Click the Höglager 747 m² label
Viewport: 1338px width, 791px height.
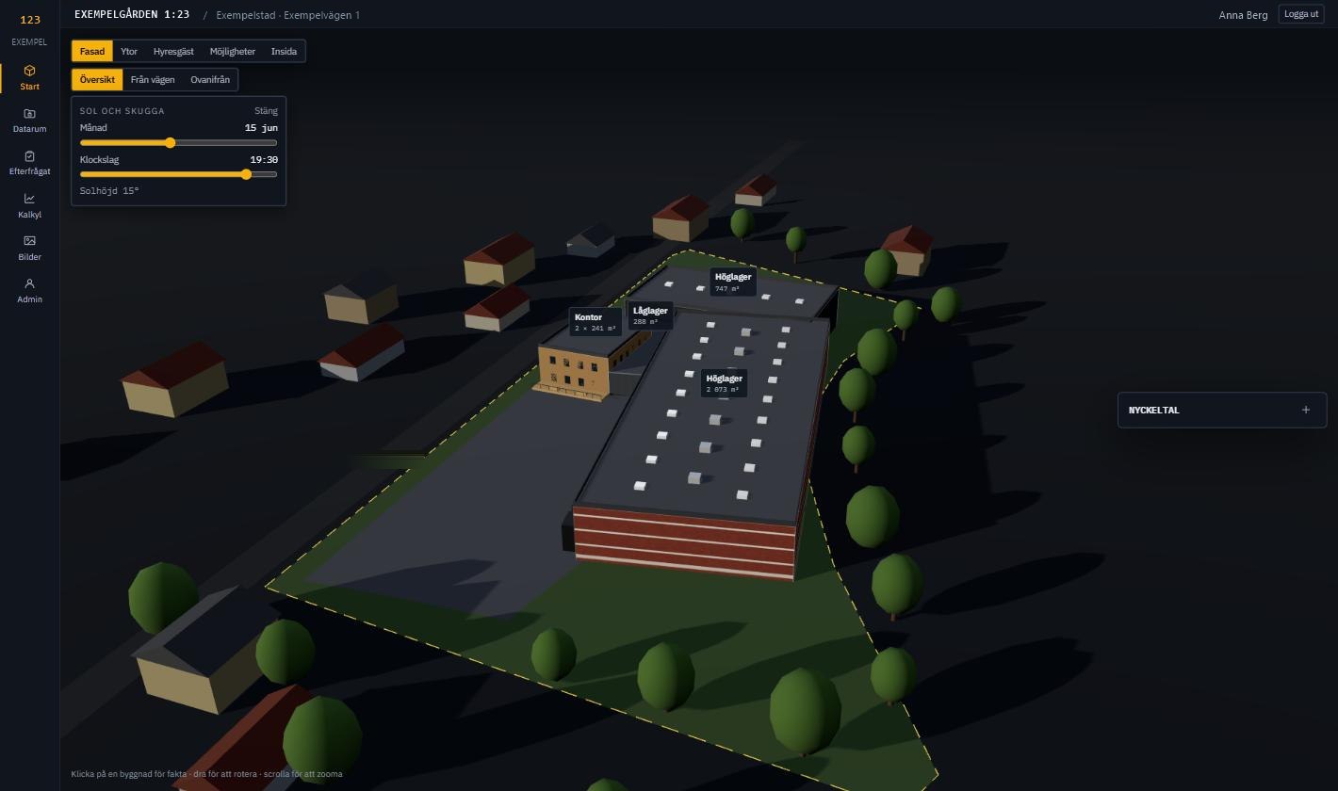pyautogui.click(x=733, y=282)
